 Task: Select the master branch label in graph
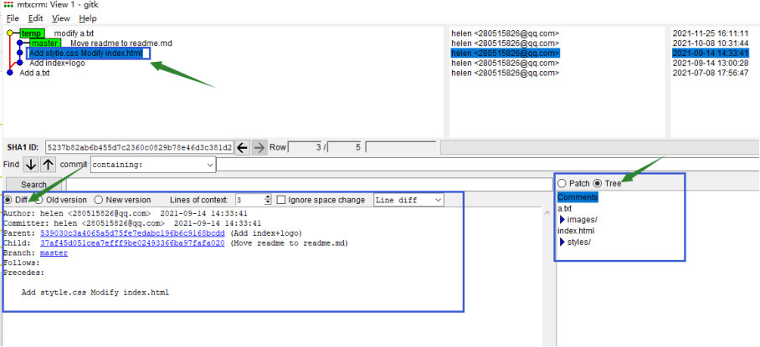point(45,43)
